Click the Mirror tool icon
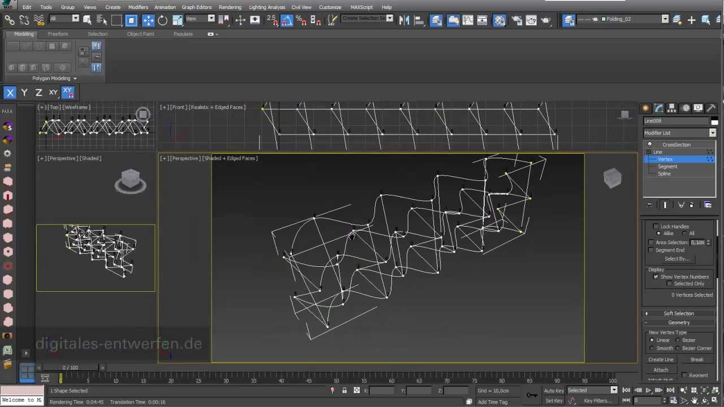 [x=404, y=20]
